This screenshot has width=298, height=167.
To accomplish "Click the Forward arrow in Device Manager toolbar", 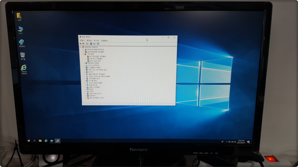I will click(83, 44).
